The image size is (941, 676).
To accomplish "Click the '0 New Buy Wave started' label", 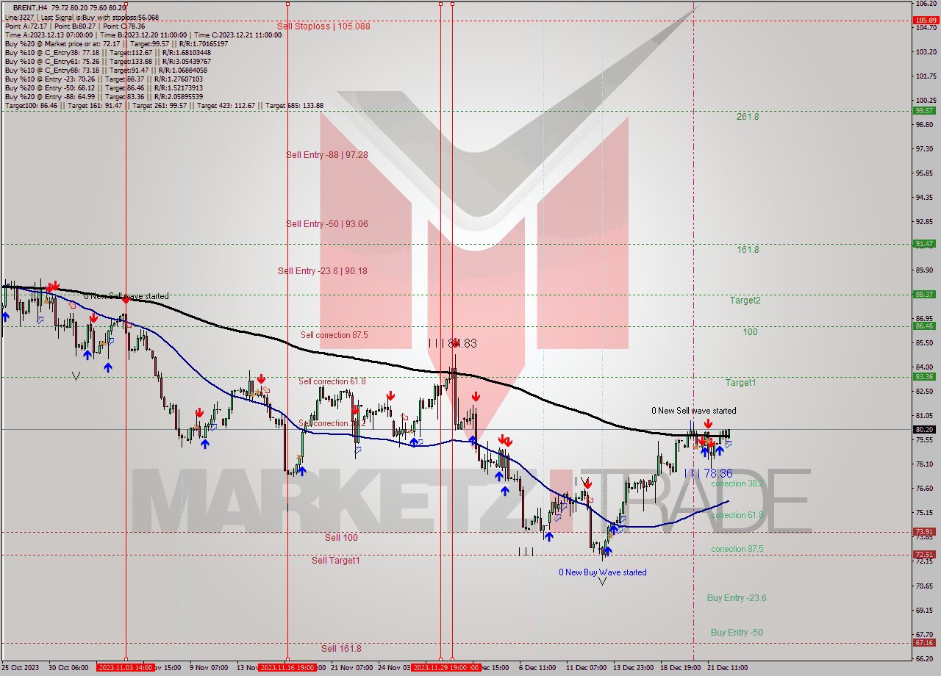I will click(x=603, y=572).
